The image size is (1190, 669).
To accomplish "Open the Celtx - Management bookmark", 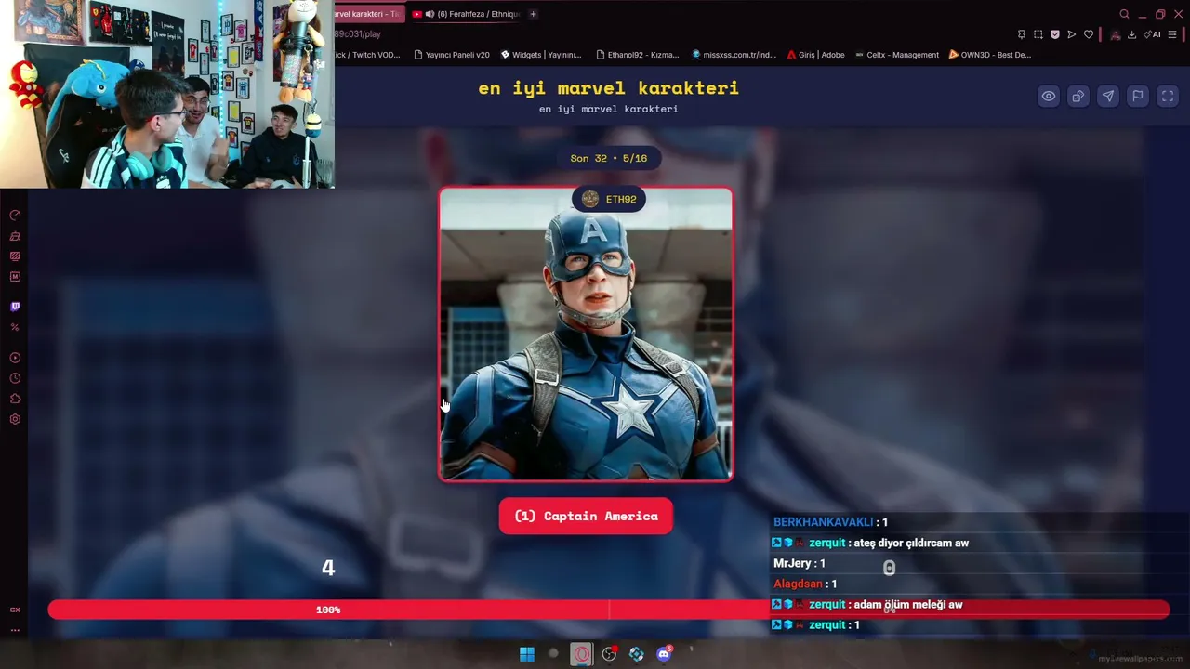I will 897,55.
